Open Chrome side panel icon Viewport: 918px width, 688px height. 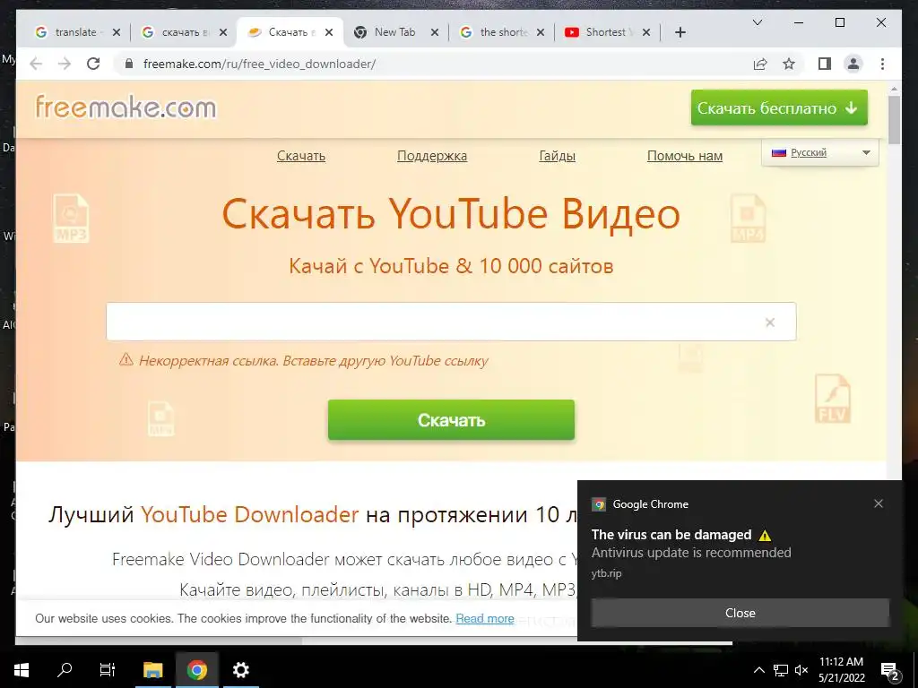tap(825, 64)
